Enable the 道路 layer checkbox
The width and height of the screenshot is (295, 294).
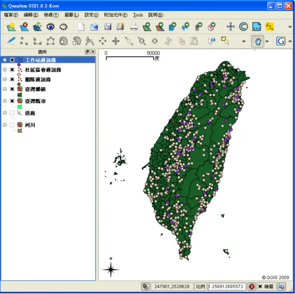point(12,113)
